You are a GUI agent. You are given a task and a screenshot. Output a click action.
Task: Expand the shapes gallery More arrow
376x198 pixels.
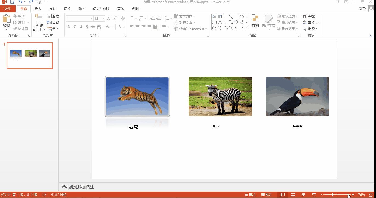[247, 28]
